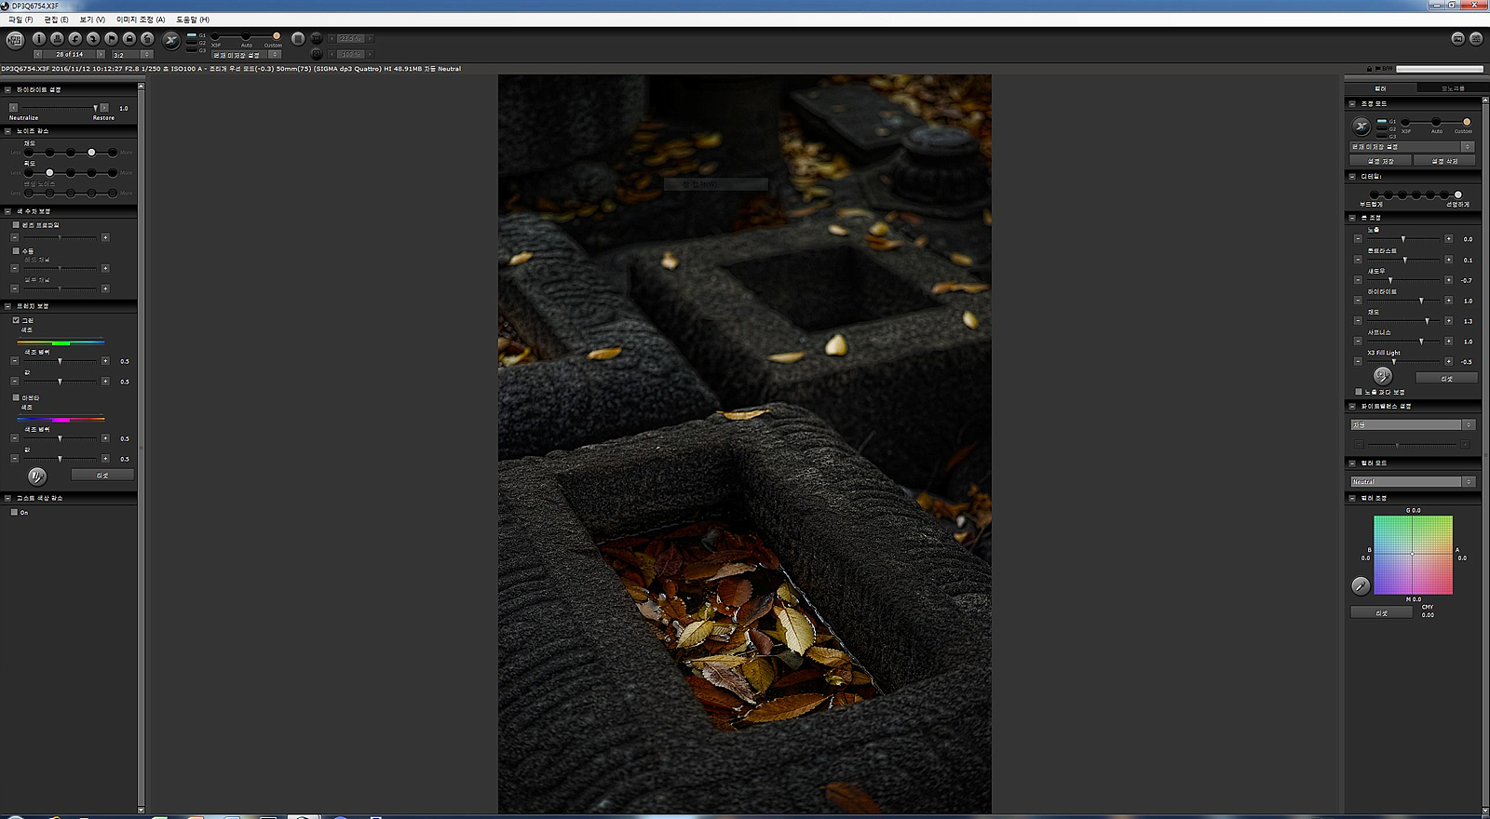This screenshot has height=819, width=1490.
Task: Open the white balance dropdown
Action: pos(1412,424)
